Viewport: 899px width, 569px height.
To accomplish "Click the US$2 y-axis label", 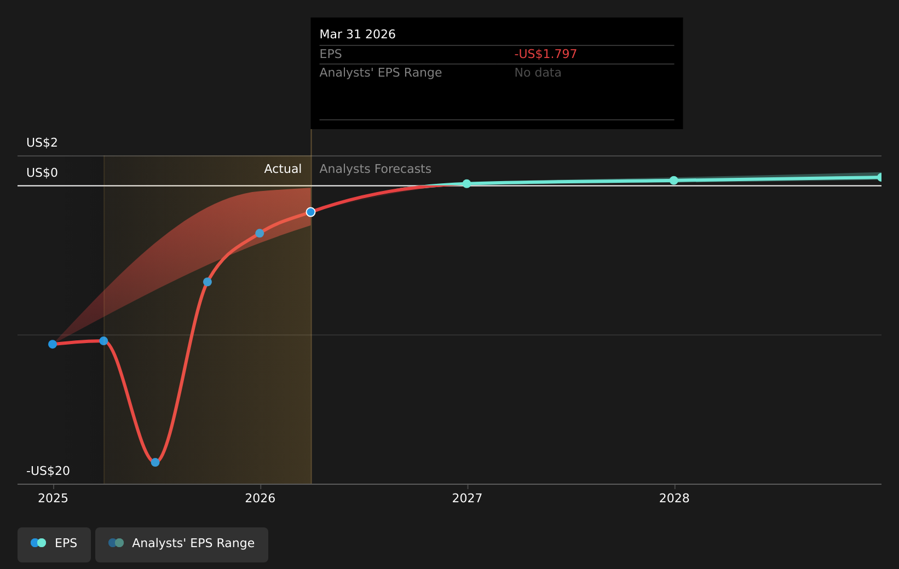I will tap(42, 143).
